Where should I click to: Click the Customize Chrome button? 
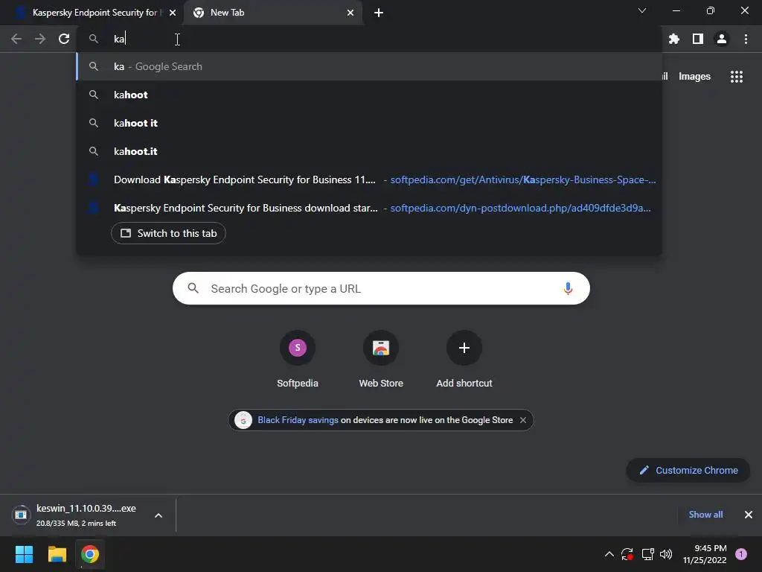click(688, 471)
